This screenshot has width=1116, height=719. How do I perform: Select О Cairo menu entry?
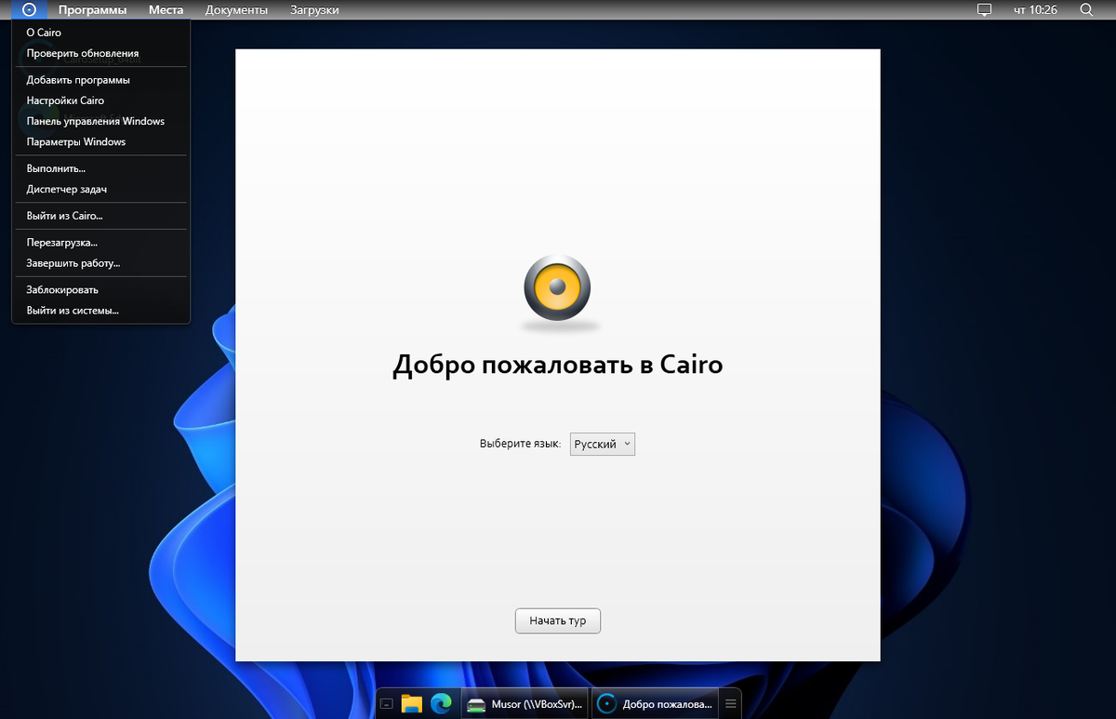[100, 33]
